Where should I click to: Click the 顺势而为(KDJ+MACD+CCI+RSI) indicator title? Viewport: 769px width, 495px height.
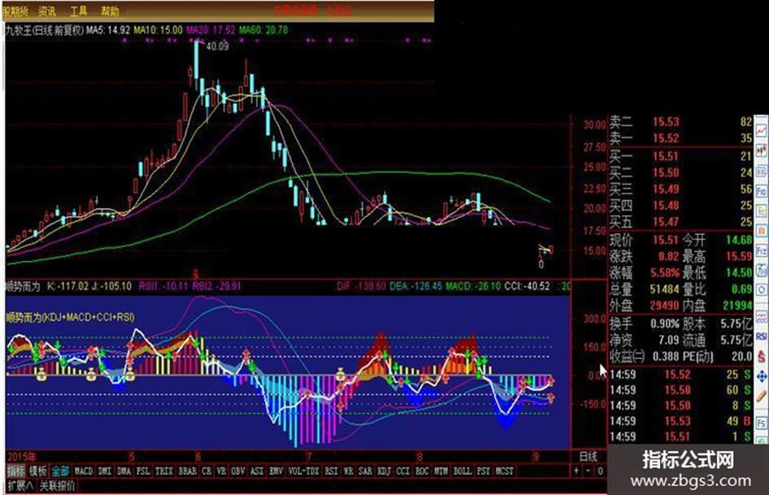[70, 317]
